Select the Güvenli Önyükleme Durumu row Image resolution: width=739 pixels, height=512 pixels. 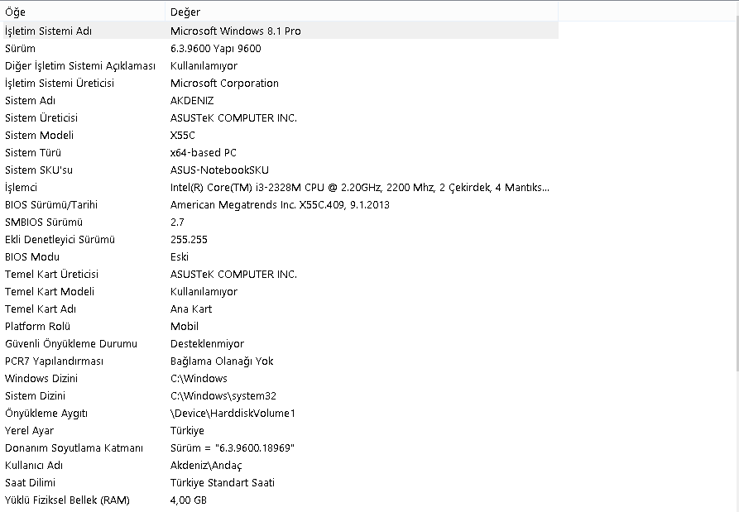click(x=71, y=343)
